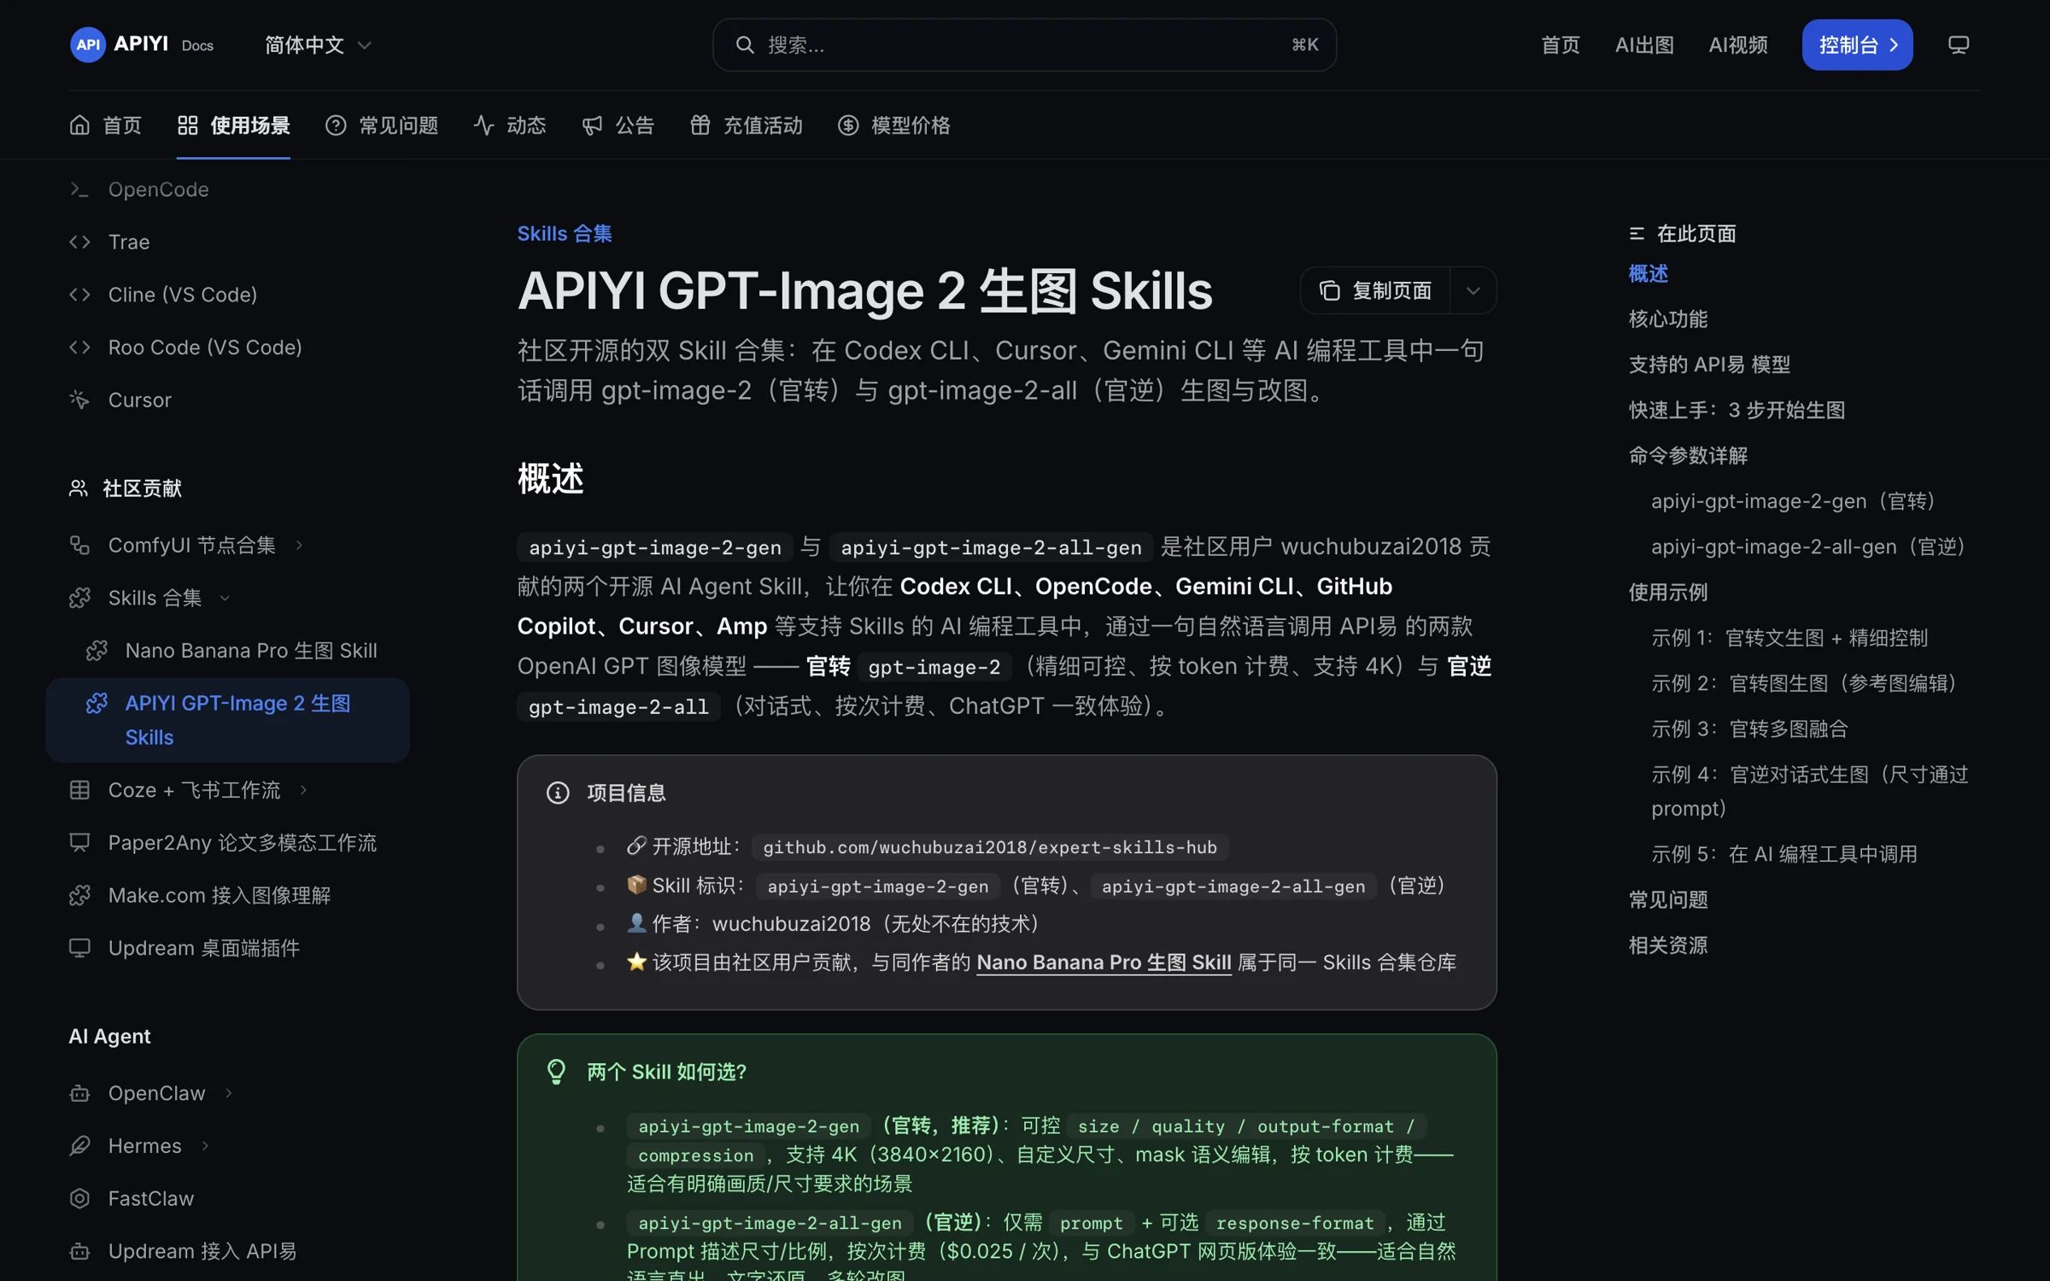This screenshot has height=1281, width=2050.
Task: Expand the ComfyUI 节点合集 chevron
Action: pyautogui.click(x=299, y=545)
